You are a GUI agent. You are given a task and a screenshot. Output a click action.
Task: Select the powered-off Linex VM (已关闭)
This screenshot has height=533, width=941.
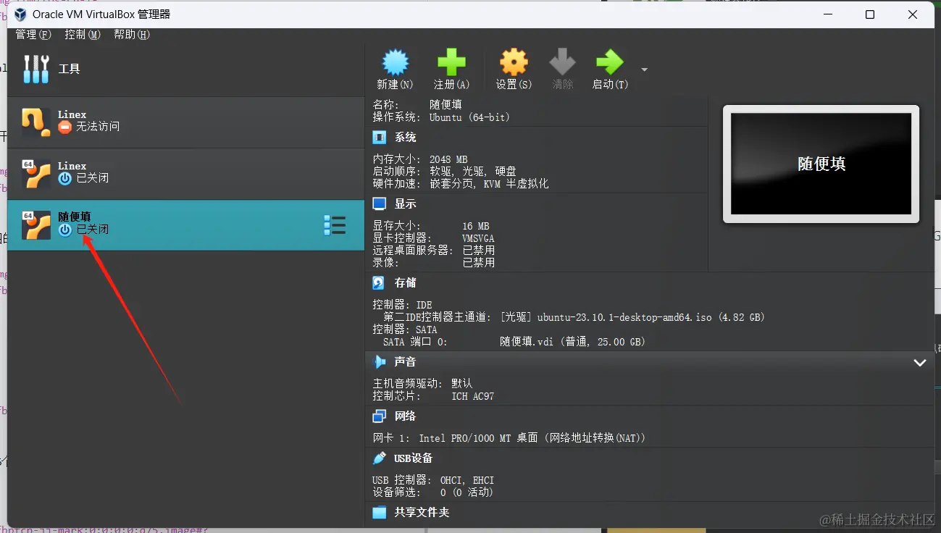185,174
